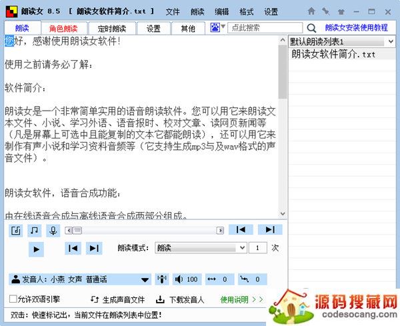The height and width of the screenshot is (326, 400).
Task: Click the pitch control showing 0
Action: tap(253, 279)
